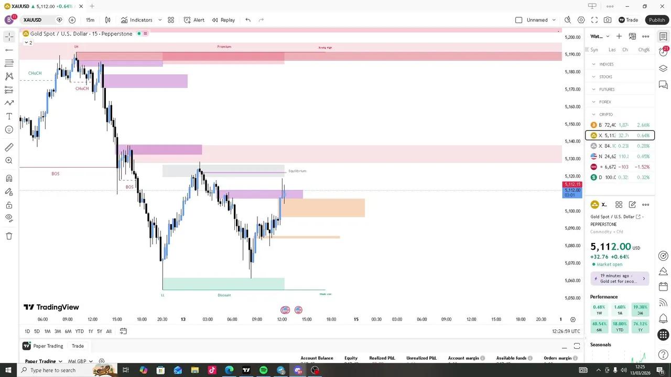This screenshot has width=671, height=377.
Task: Collapse the CRYPTO watchlist section
Action: 593,115
